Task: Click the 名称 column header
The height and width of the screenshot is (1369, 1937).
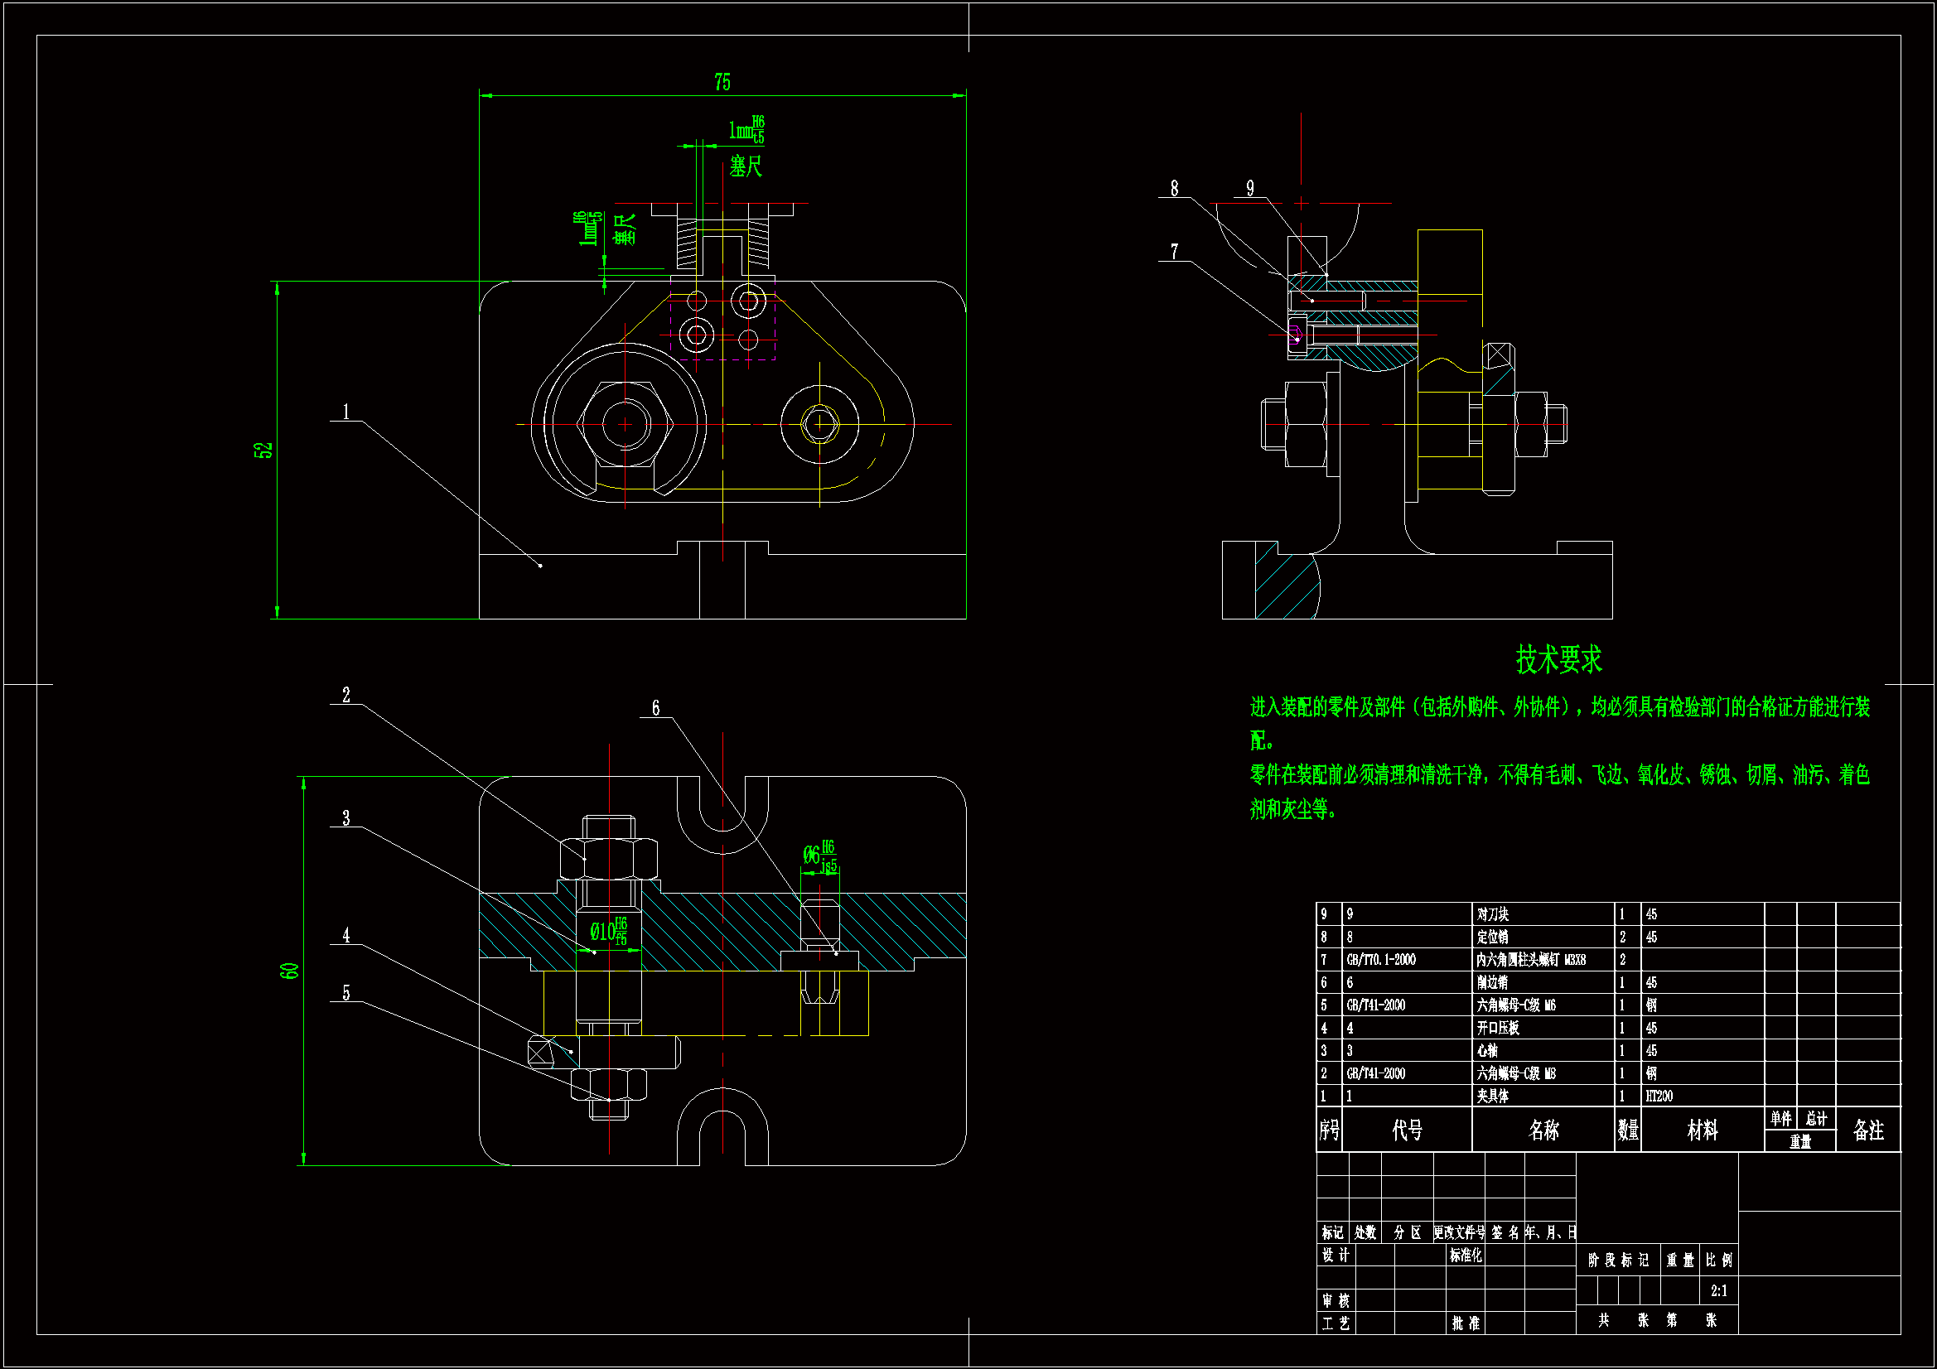Action: coord(1543,1130)
